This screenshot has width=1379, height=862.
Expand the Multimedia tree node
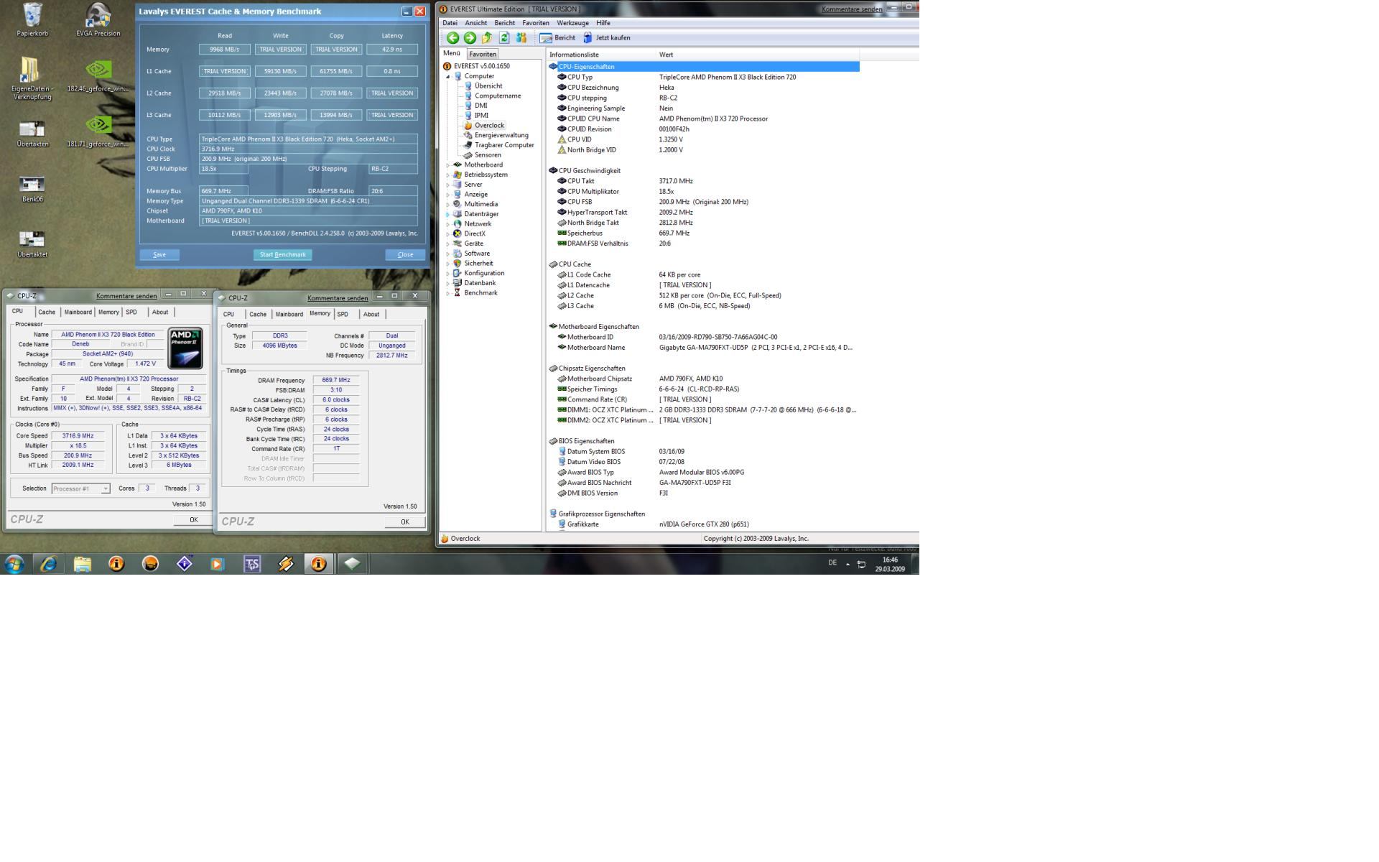click(447, 204)
